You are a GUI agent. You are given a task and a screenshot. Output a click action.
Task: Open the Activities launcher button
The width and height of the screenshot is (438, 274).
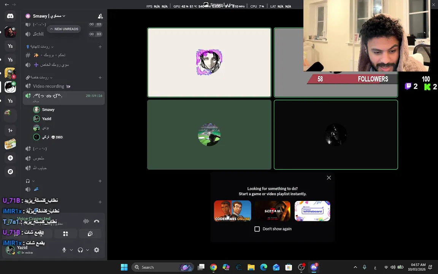point(66,234)
